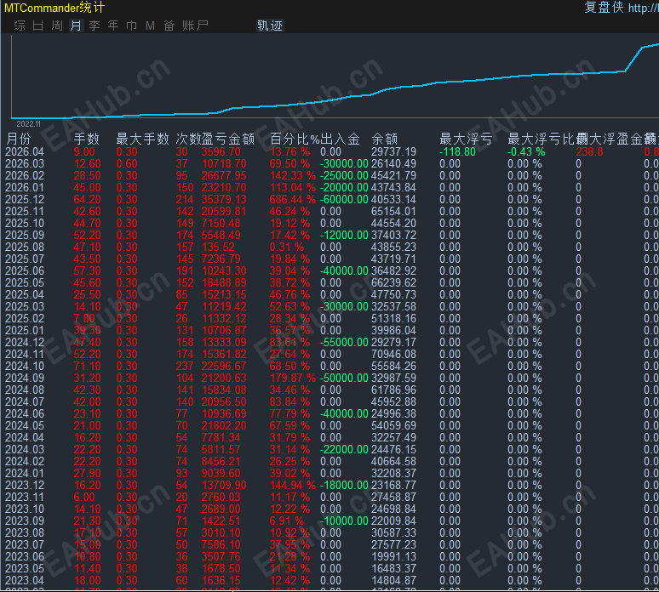This screenshot has width=659, height=592.
Task: Click withdrawal value -30000.00 for 2026.03
Action: click(344, 163)
